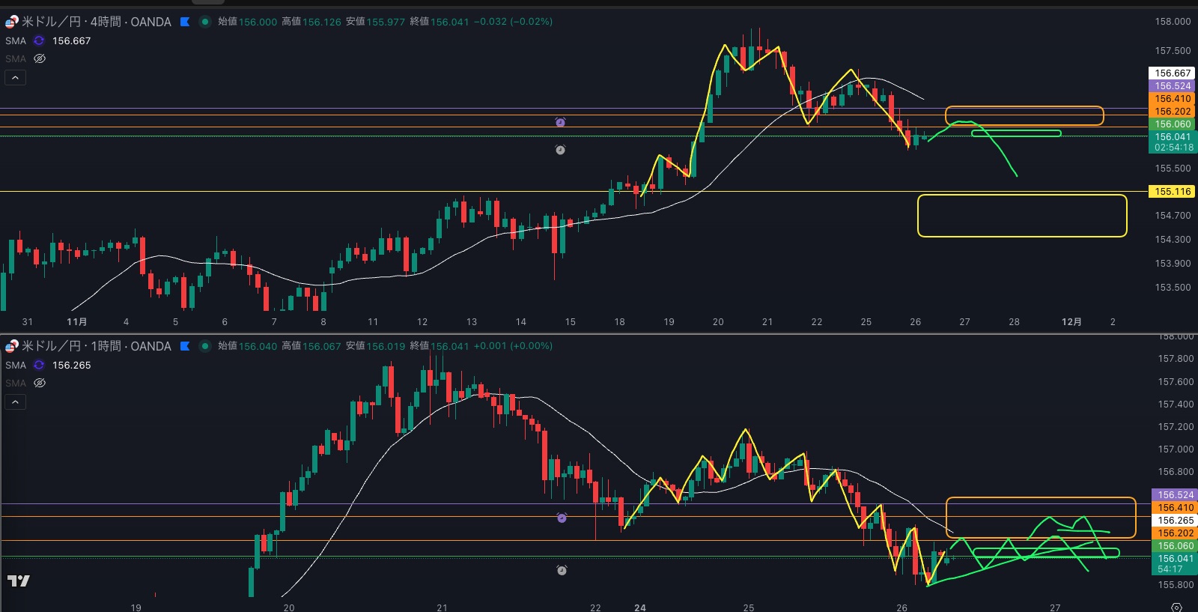Show hidden SMA indicator on 1-hour chart
This screenshot has width=1198, height=612.
coord(40,383)
